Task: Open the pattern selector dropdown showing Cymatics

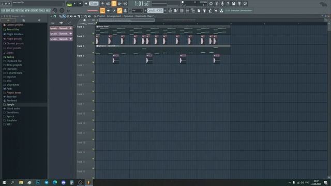Action: (155, 10)
